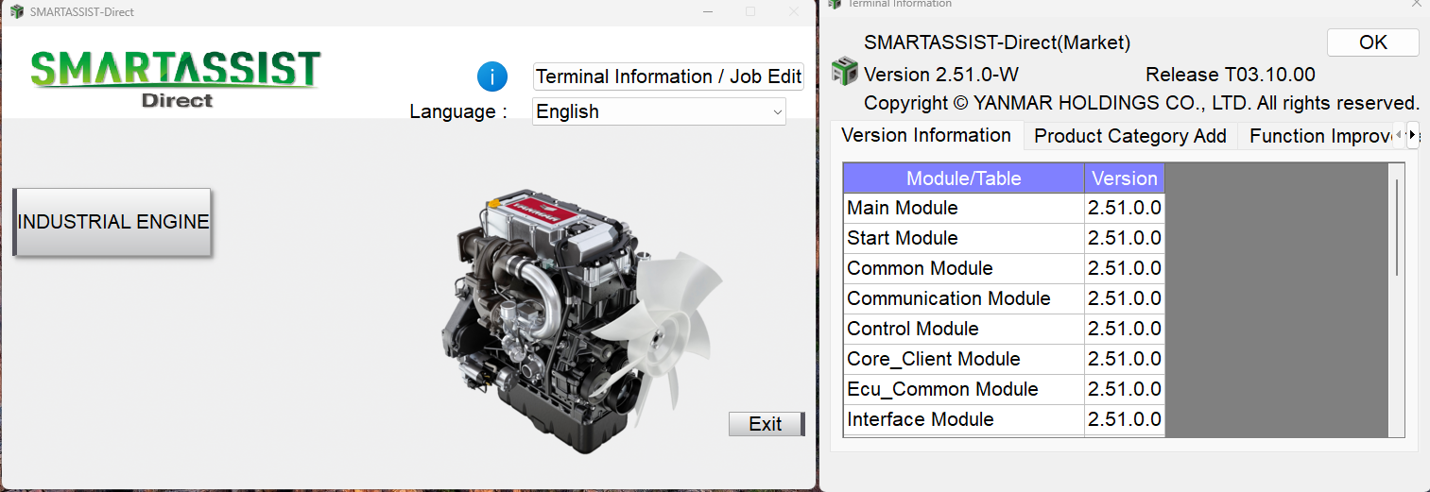Click the SMARTASSIST-Direct title bar app icon

[x=16, y=11]
